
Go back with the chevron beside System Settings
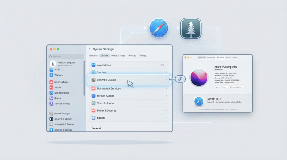point(89,49)
